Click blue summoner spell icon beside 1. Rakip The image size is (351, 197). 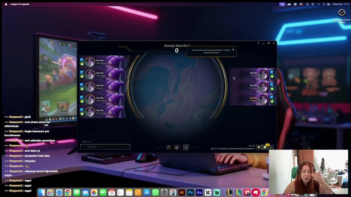[272, 73]
